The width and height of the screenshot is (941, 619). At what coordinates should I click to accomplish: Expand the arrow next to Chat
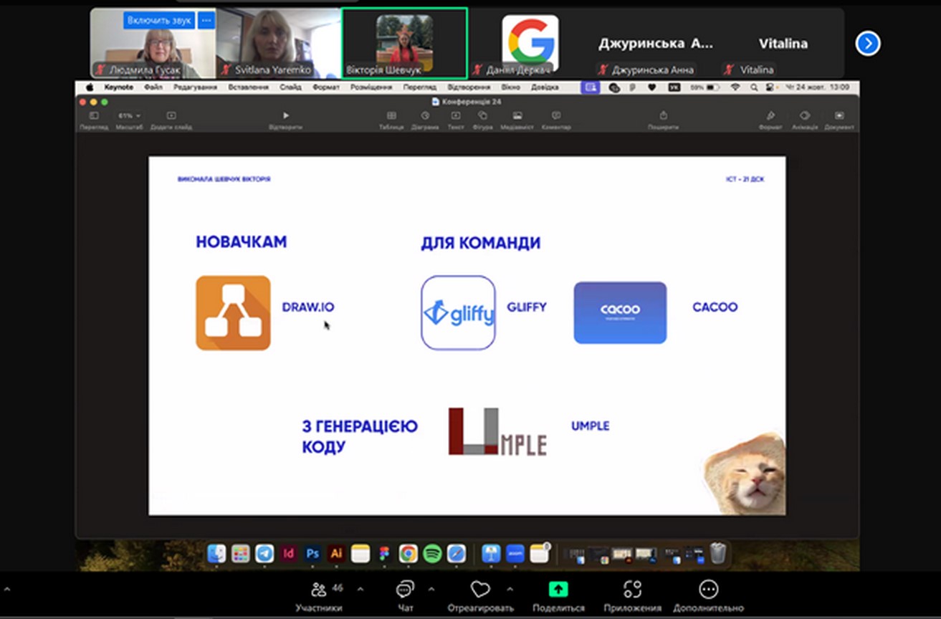[x=431, y=589]
